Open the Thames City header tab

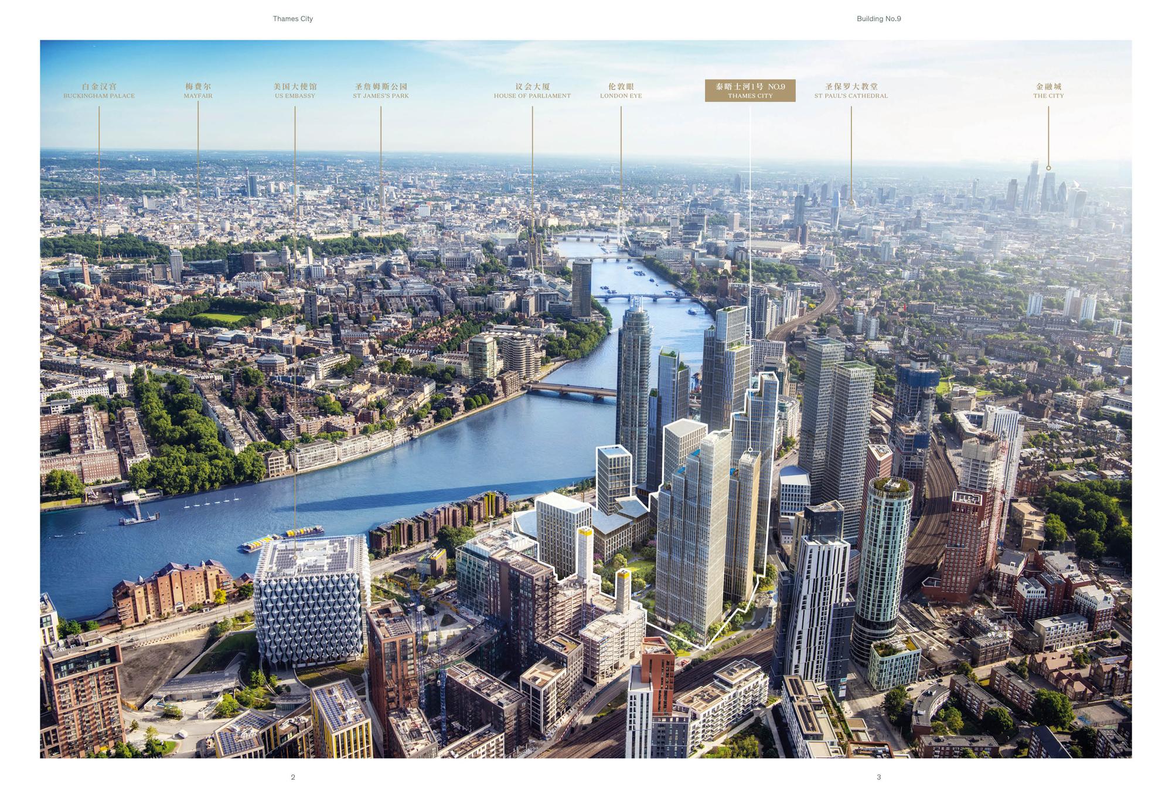pos(292,19)
